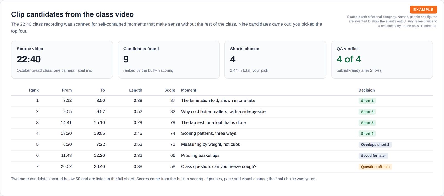Click the To column header
The width and height of the screenshot is (444, 196).
click(103, 90)
